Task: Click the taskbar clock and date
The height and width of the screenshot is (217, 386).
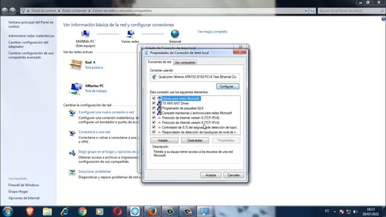Action: point(370,212)
